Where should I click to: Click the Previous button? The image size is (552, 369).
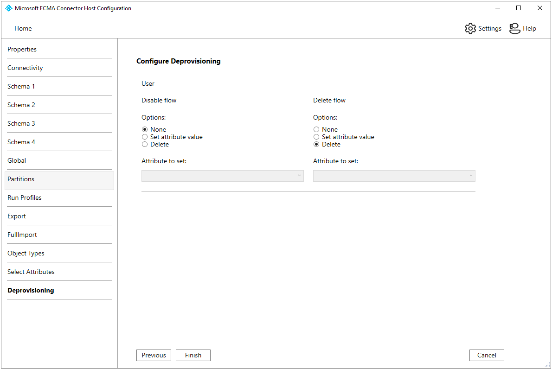(154, 355)
